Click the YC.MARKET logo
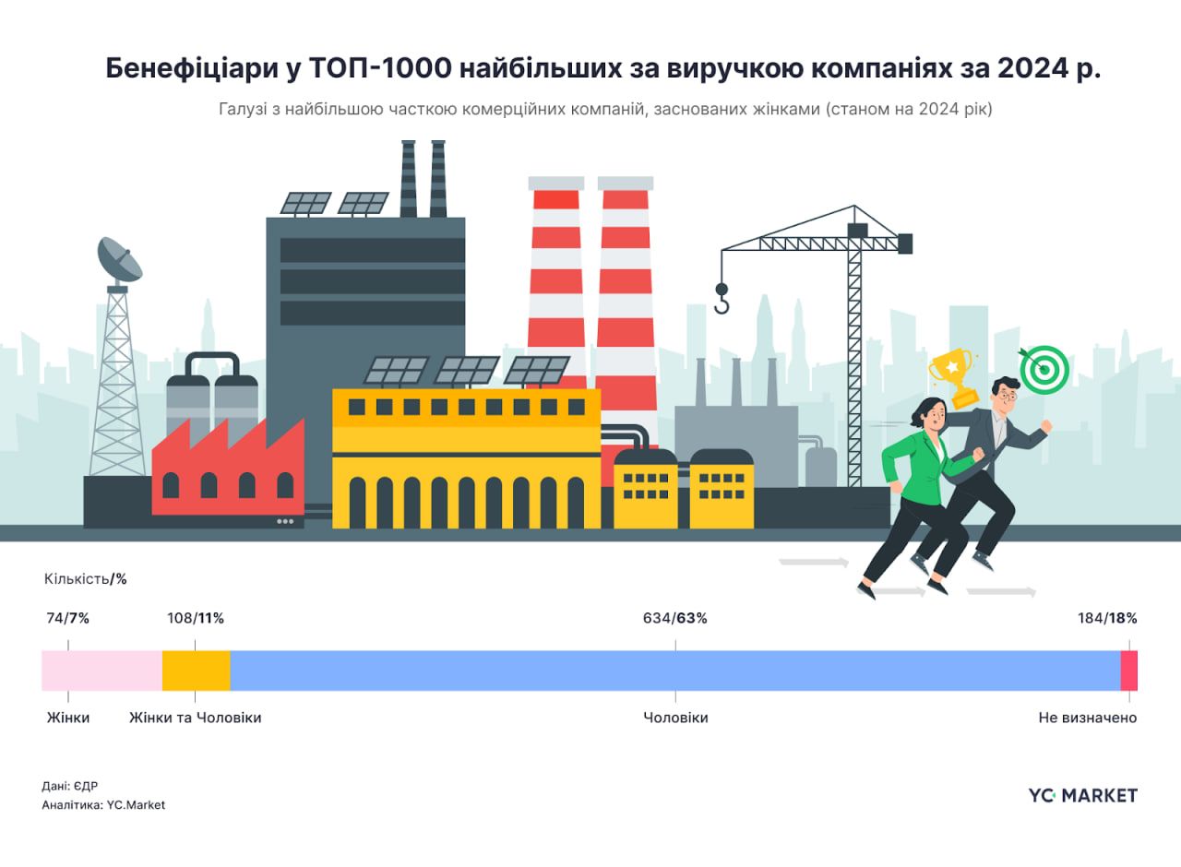The width and height of the screenshot is (1181, 867). click(x=1082, y=793)
